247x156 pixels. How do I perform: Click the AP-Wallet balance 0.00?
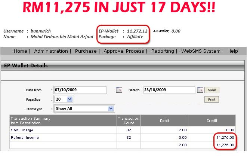(176, 31)
